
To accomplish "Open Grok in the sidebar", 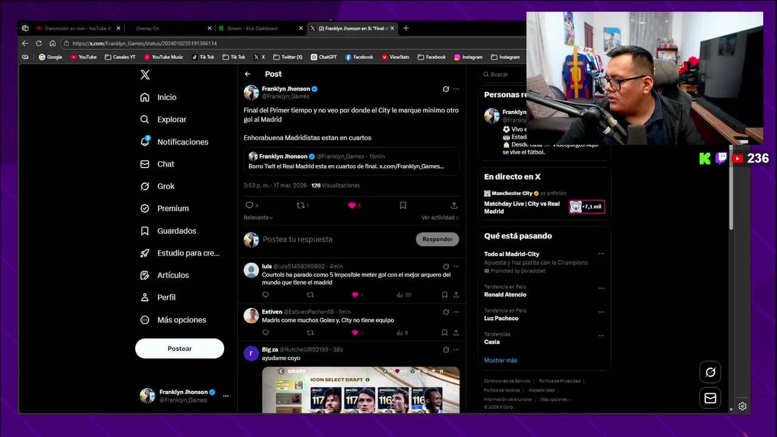I will click(x=157, y=186).
